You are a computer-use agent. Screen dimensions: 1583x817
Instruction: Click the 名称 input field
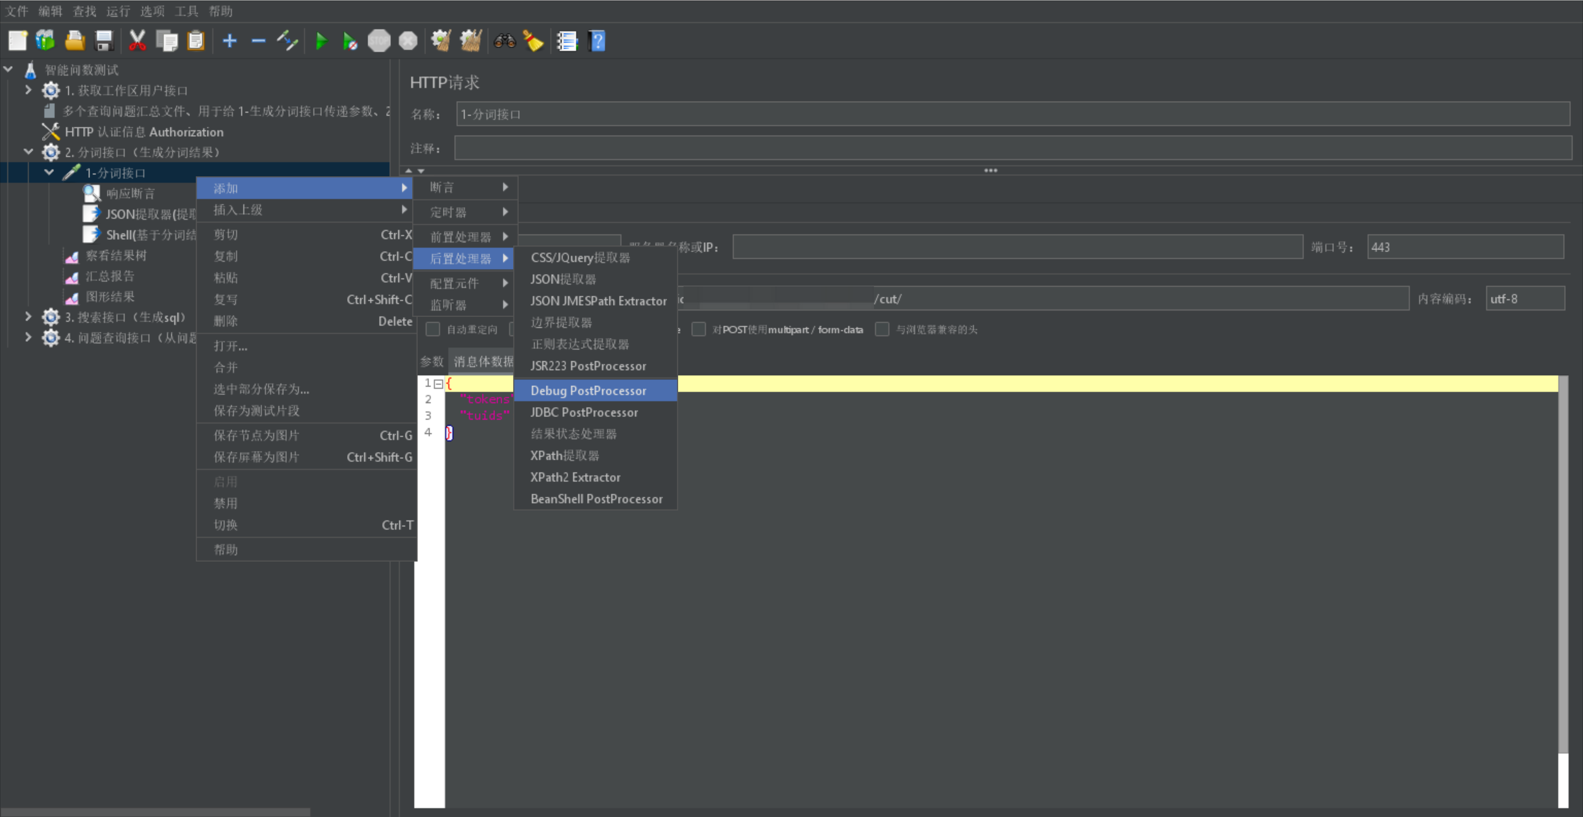pyautogui.click(x=1013, y=114)
